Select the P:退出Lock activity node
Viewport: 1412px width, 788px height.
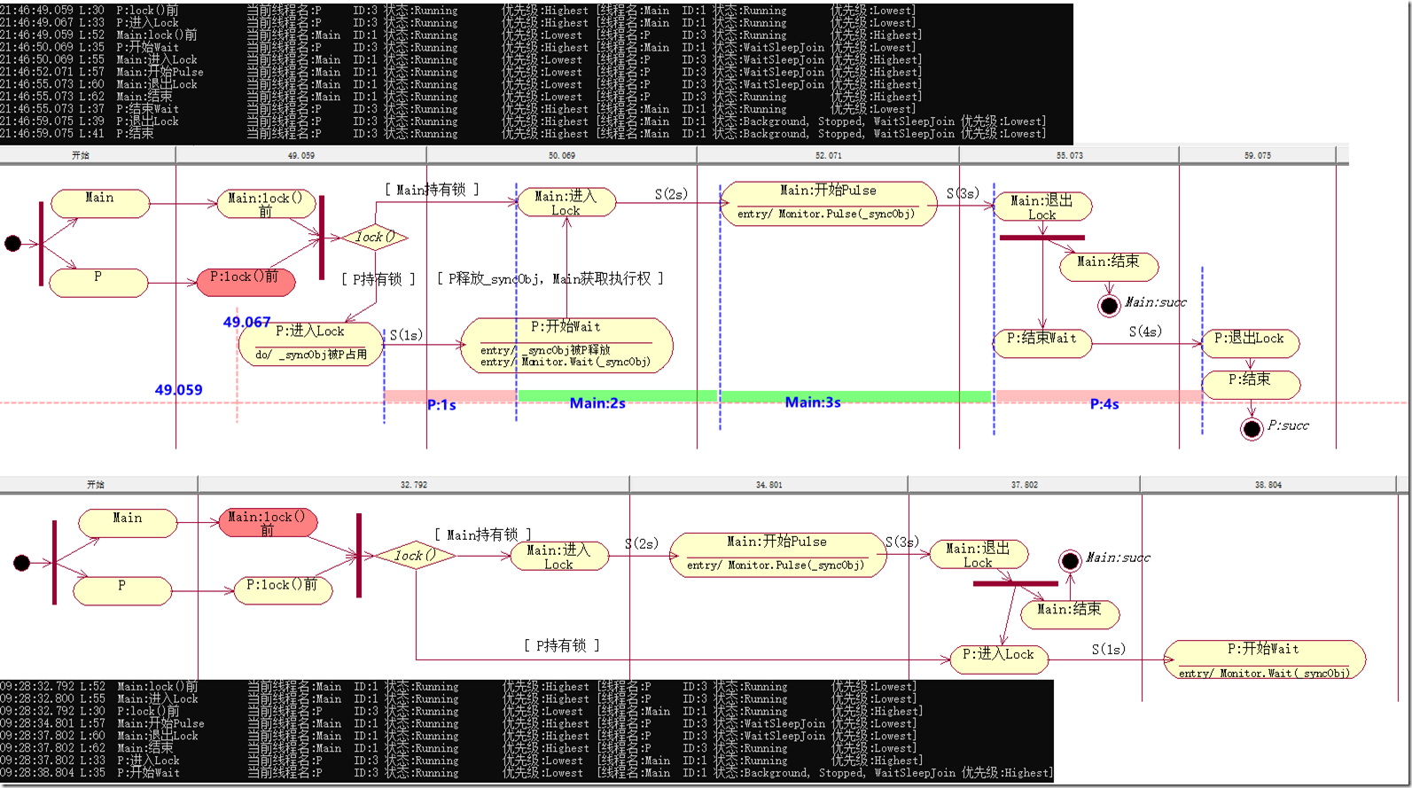pyautogui.click(x=1250, y=343)
